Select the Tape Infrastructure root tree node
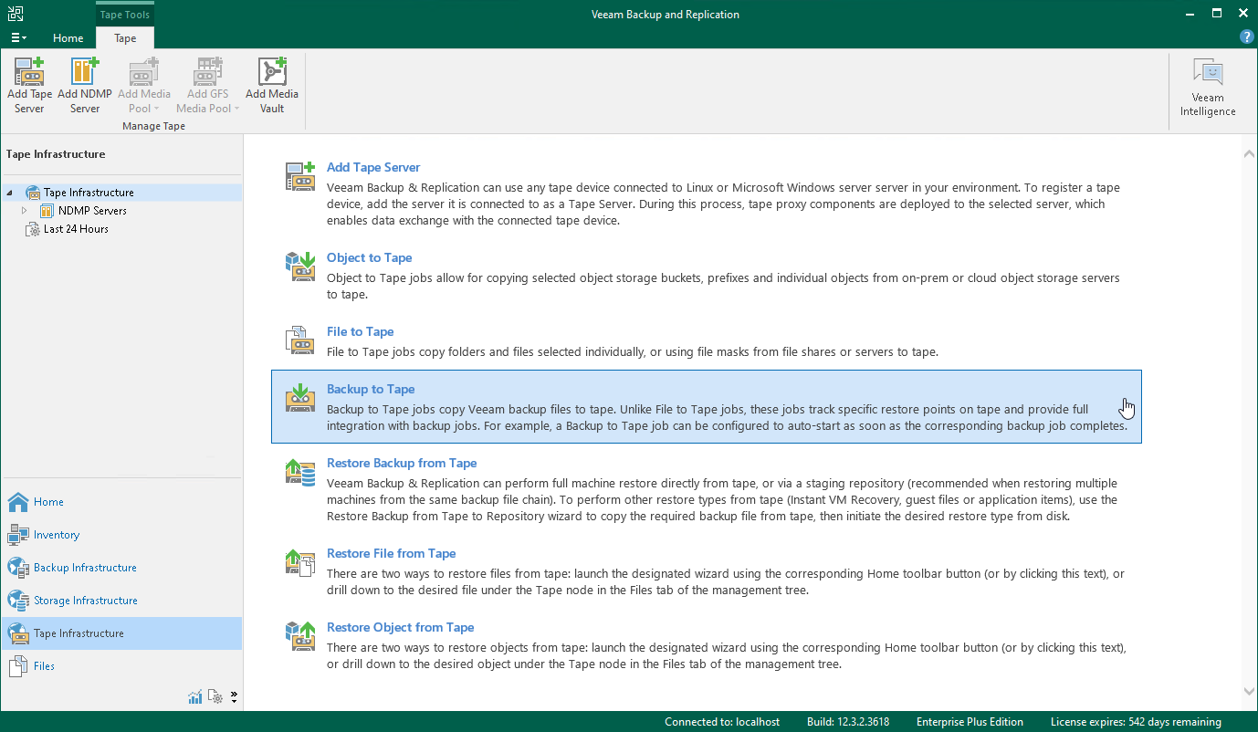Viewport: 1258px width, 732px height. pyautogui.click(x=89, y=193)
